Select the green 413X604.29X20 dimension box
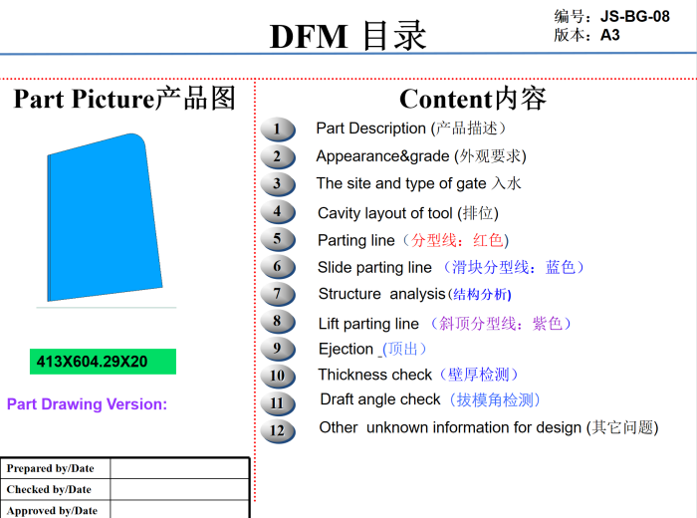This screenshot has width=697, height=518. 103,362
